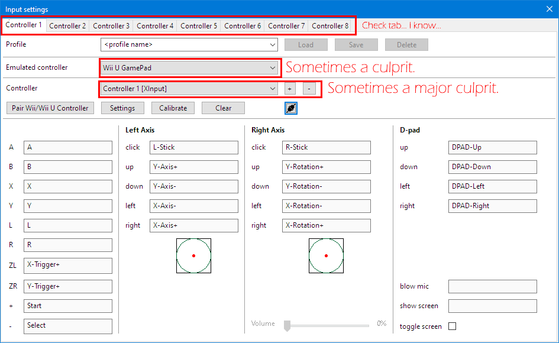
Task: Open the profile name dropdown
Action: click(189, 44)
